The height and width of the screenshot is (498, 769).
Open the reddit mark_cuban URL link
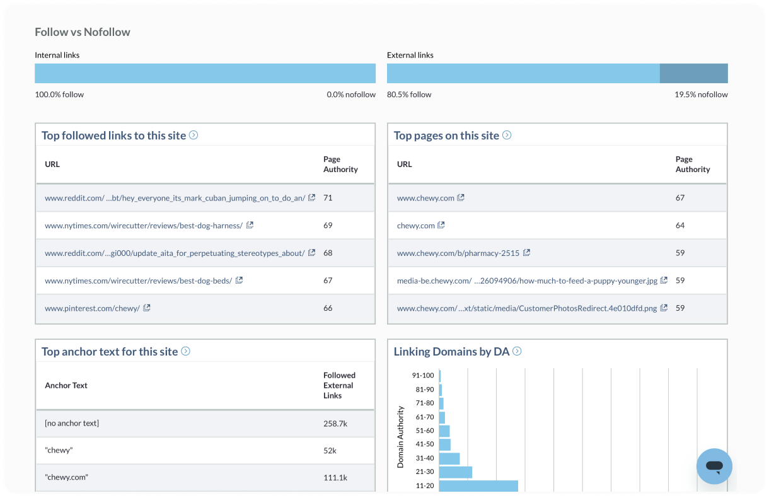pyautogui.click(x=175, y=198)
